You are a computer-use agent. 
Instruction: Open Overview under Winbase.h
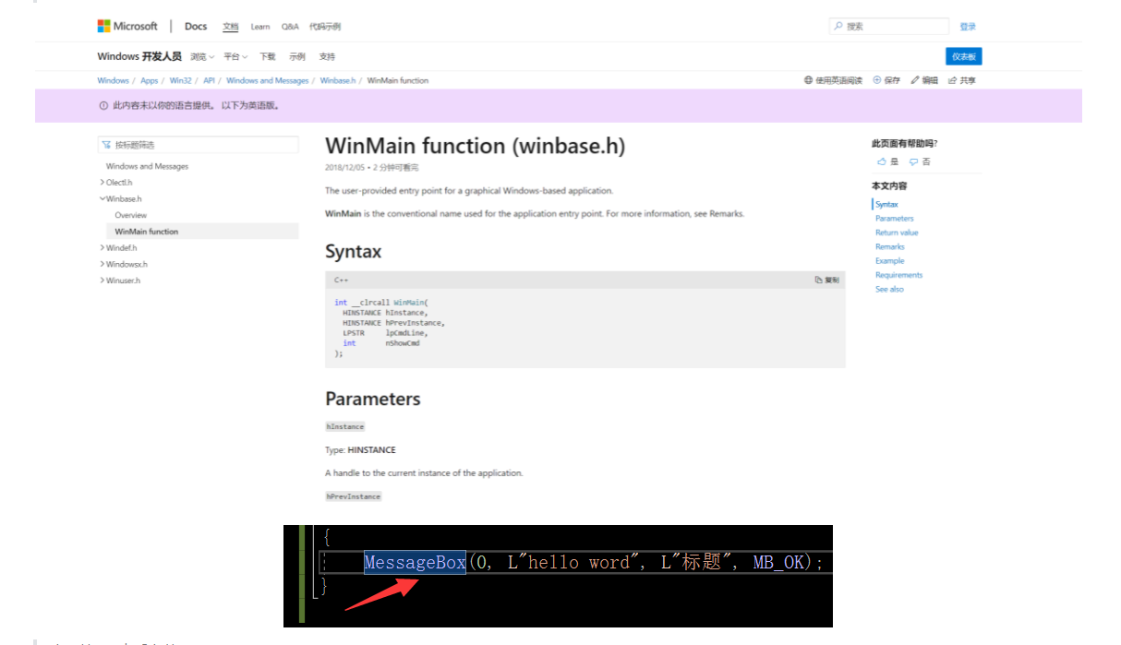pos(131,215)
